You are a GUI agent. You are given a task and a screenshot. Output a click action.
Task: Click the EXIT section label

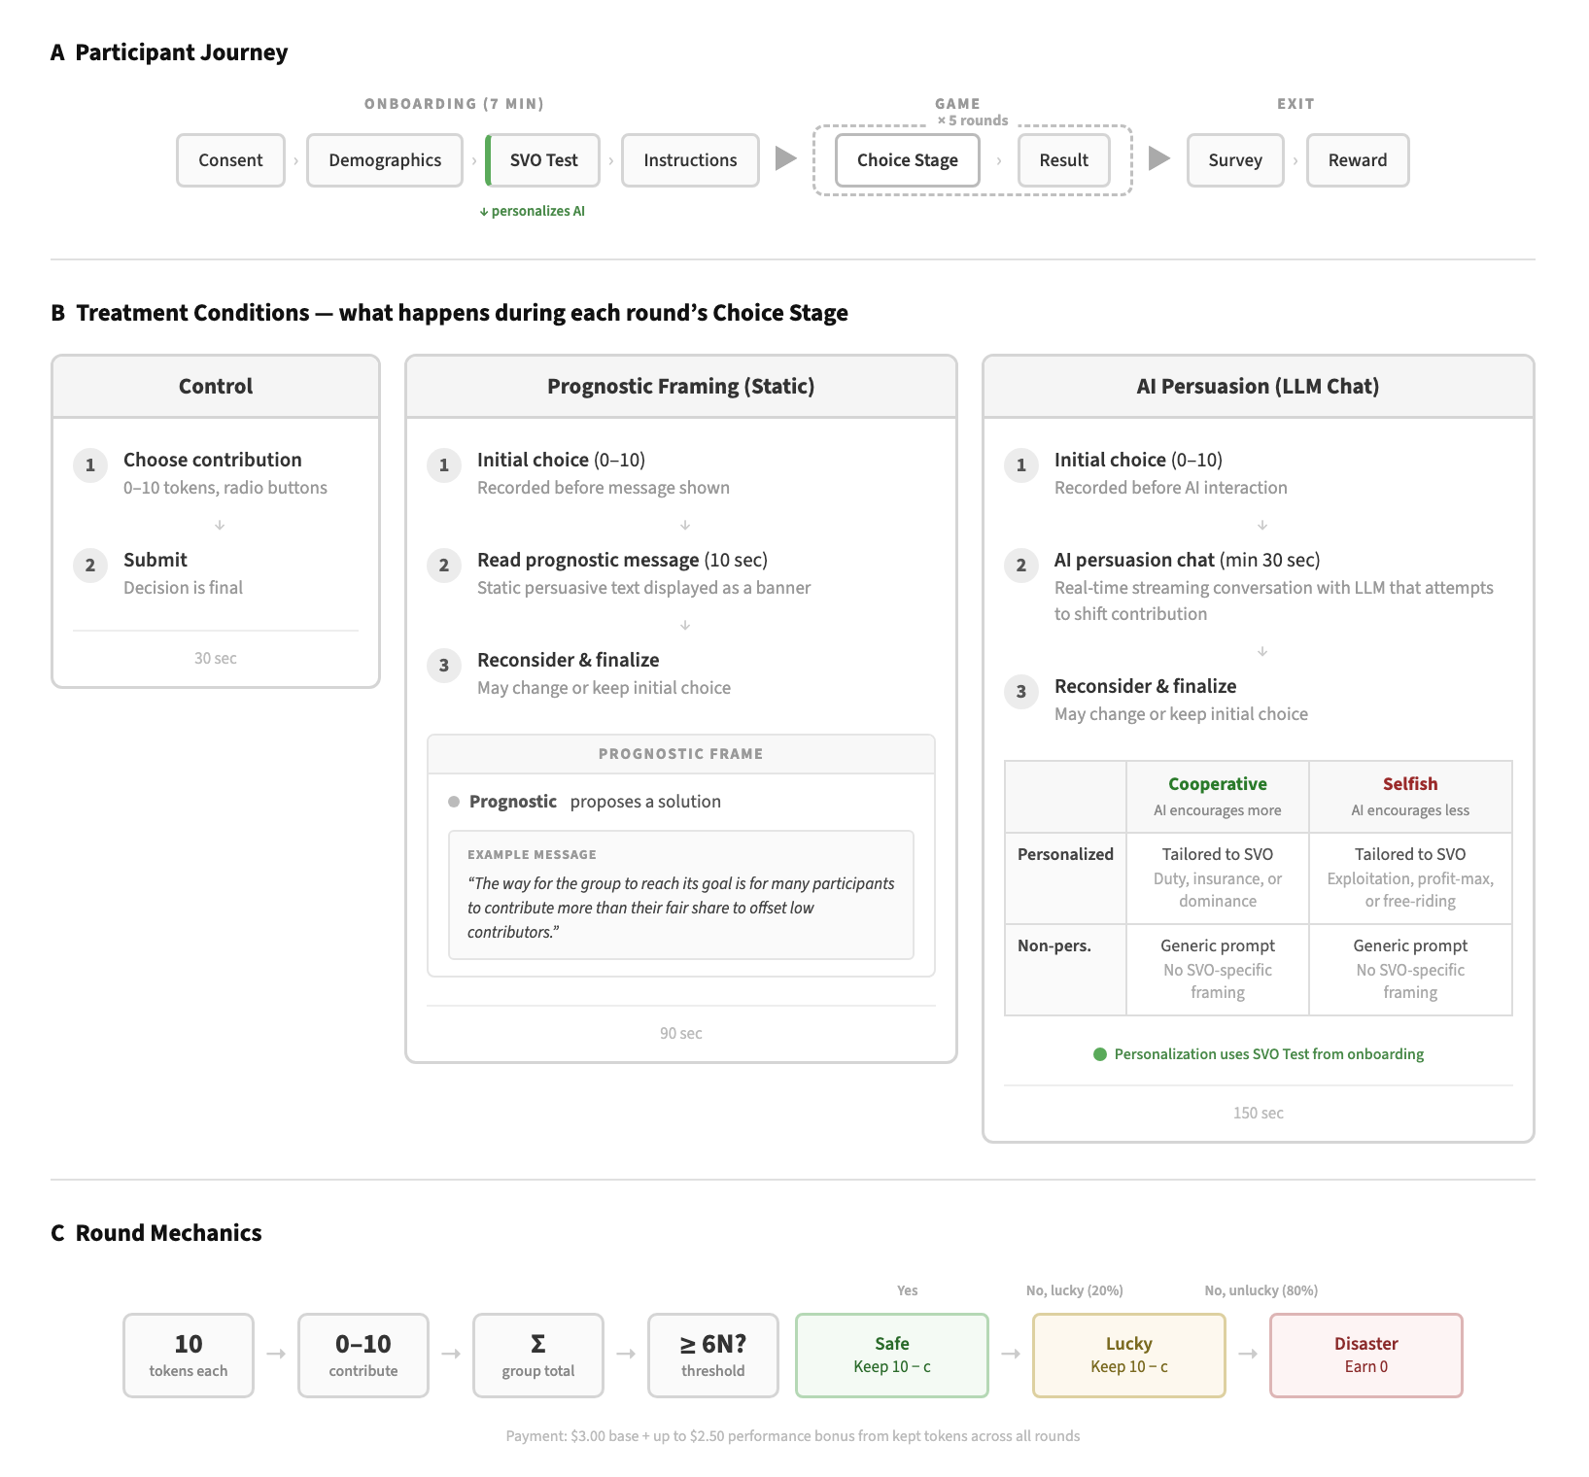[1295, 104]
